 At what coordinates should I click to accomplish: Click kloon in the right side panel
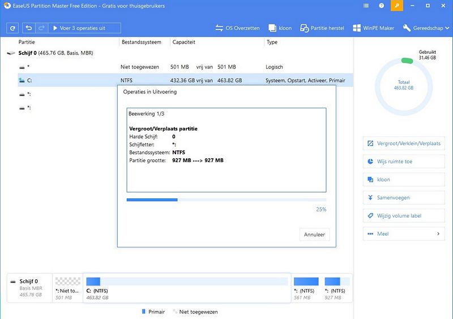click(404, 180)
